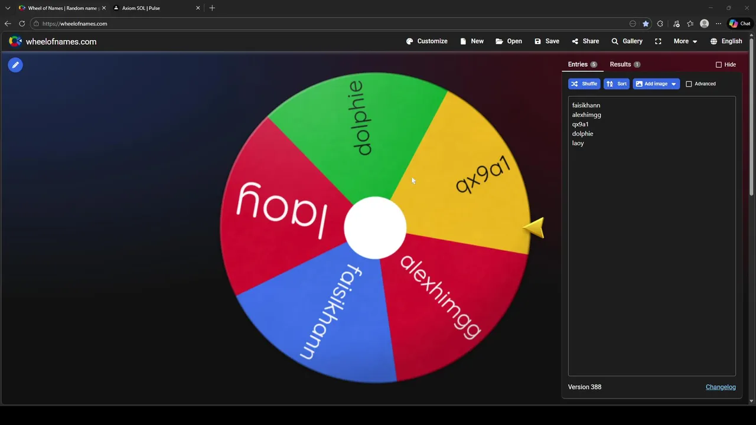The height and width of the screenshot is (425, 756).
Task: Click the address bar URL
Action: 74,24
